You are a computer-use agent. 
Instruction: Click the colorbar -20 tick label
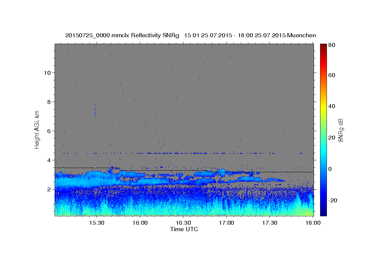click(334, 200)
